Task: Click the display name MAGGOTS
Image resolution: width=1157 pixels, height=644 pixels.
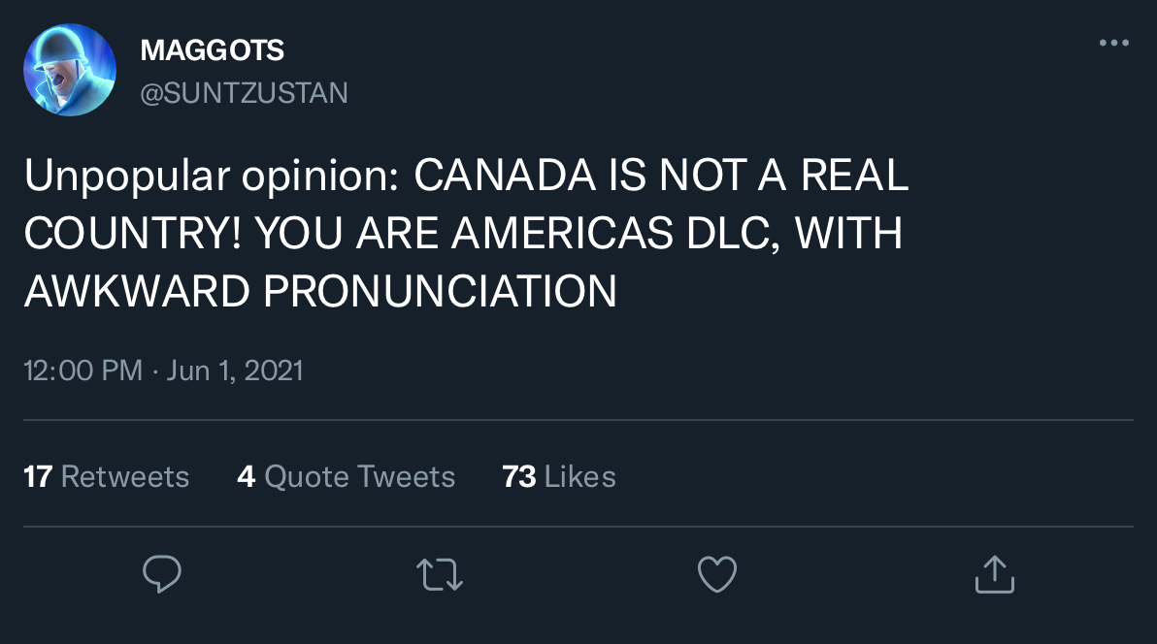Action: pos(213,49)
